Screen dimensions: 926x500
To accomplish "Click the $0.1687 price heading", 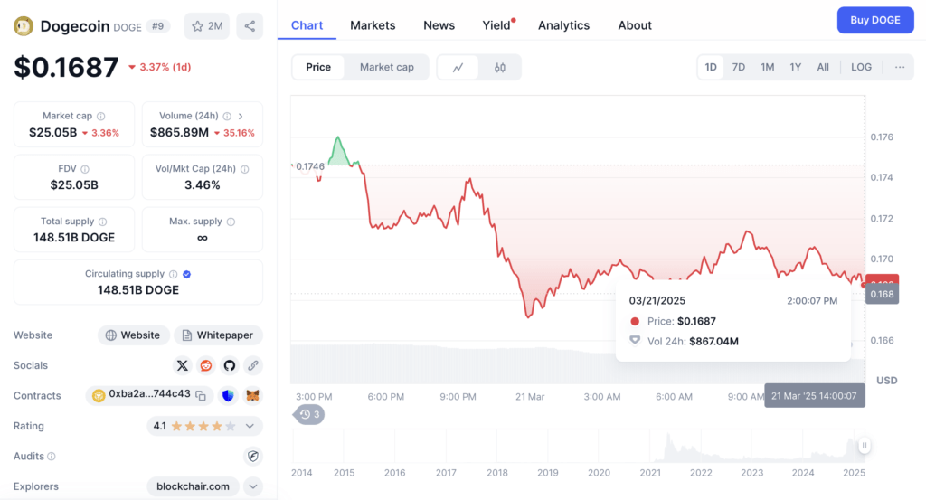I will tap(66, 67).
